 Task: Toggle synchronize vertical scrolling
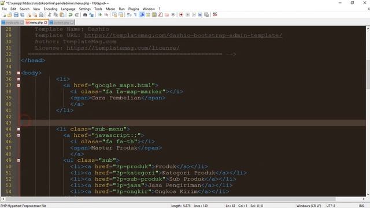tap(114, 14)
